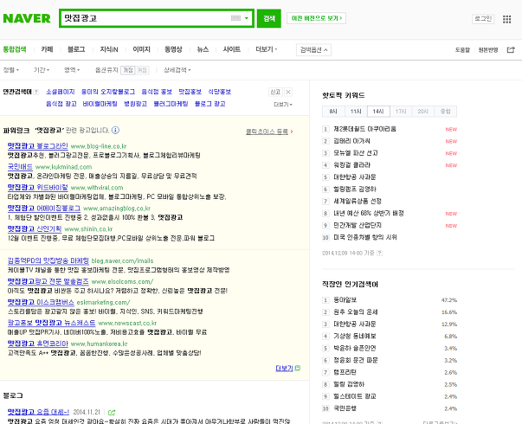Open the services grid menu icon
Image resolution: width=522 pixels, height=424 pixels.
point(506,19)
